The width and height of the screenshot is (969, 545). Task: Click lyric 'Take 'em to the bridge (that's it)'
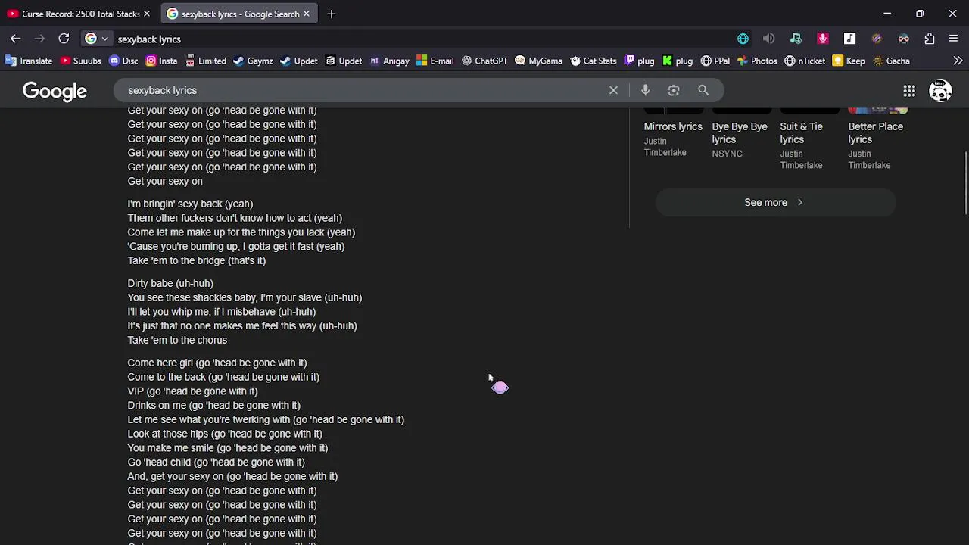point(196,260)
